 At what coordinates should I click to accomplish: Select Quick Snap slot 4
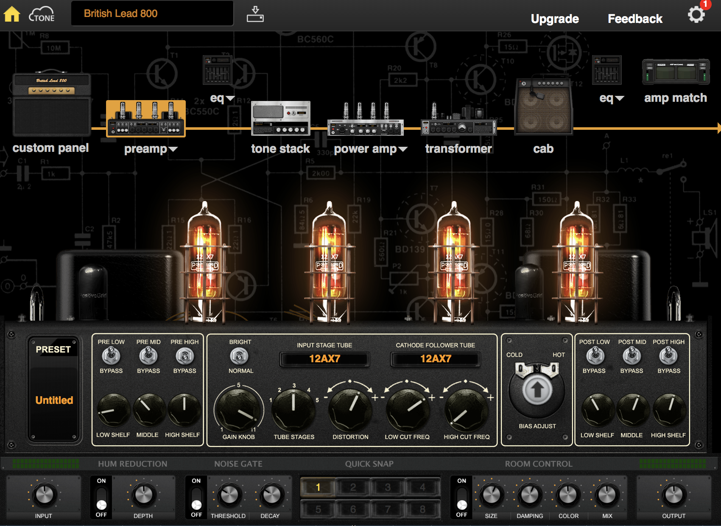click(422, 487)
